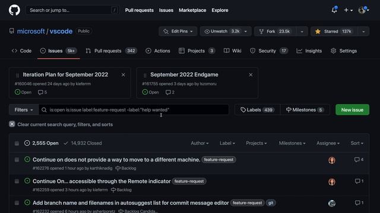380x213 pixels.
Task: Switch to the Wiki tab
Action: click(232, 51)
